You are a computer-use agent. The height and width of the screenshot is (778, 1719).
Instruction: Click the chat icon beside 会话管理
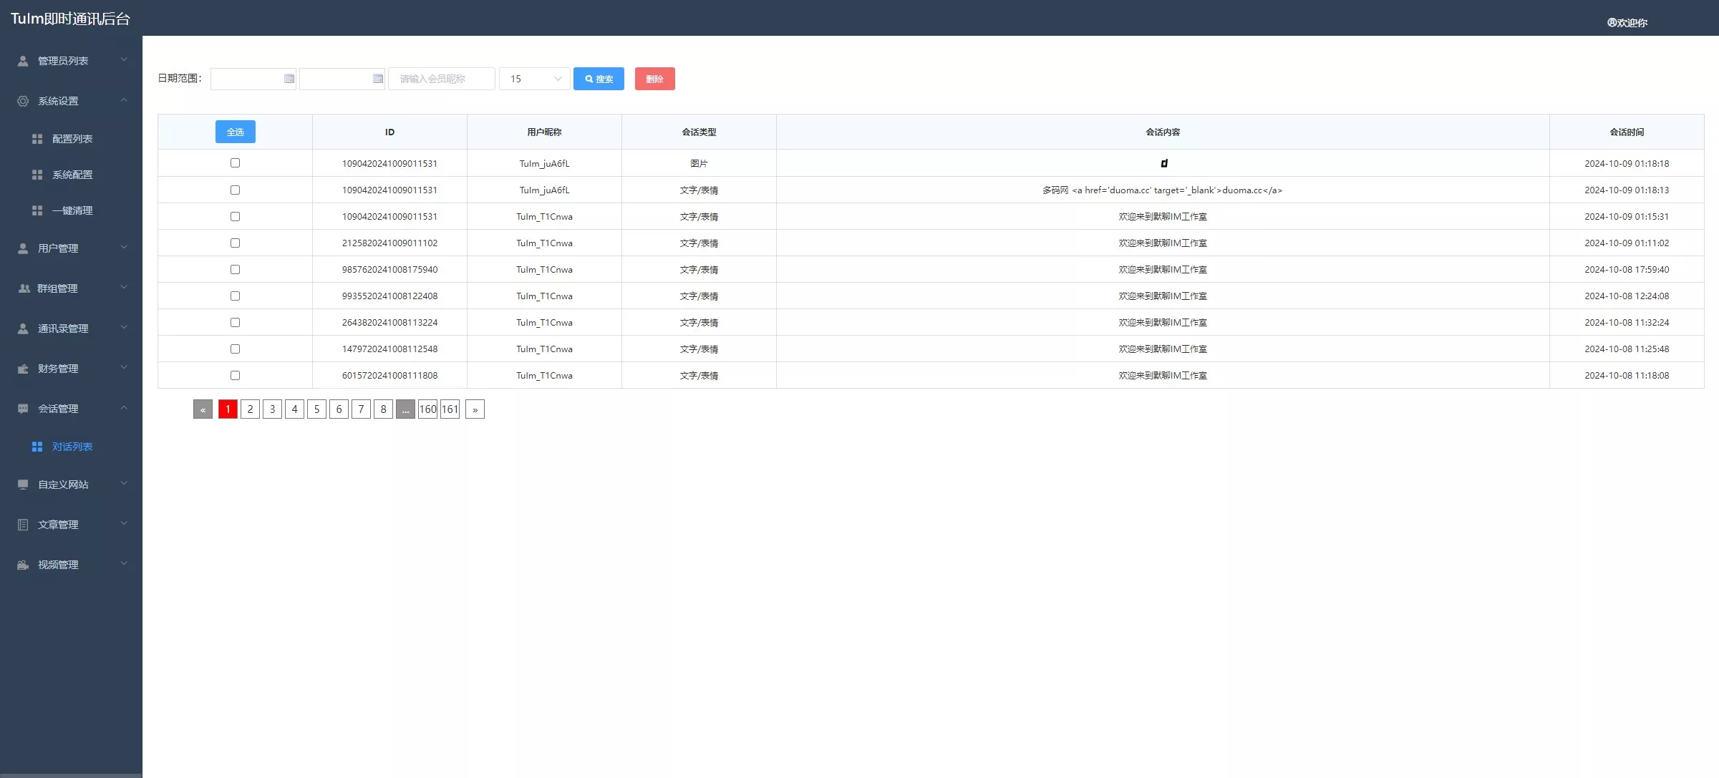pyautogui.click(x=23, y=409)
